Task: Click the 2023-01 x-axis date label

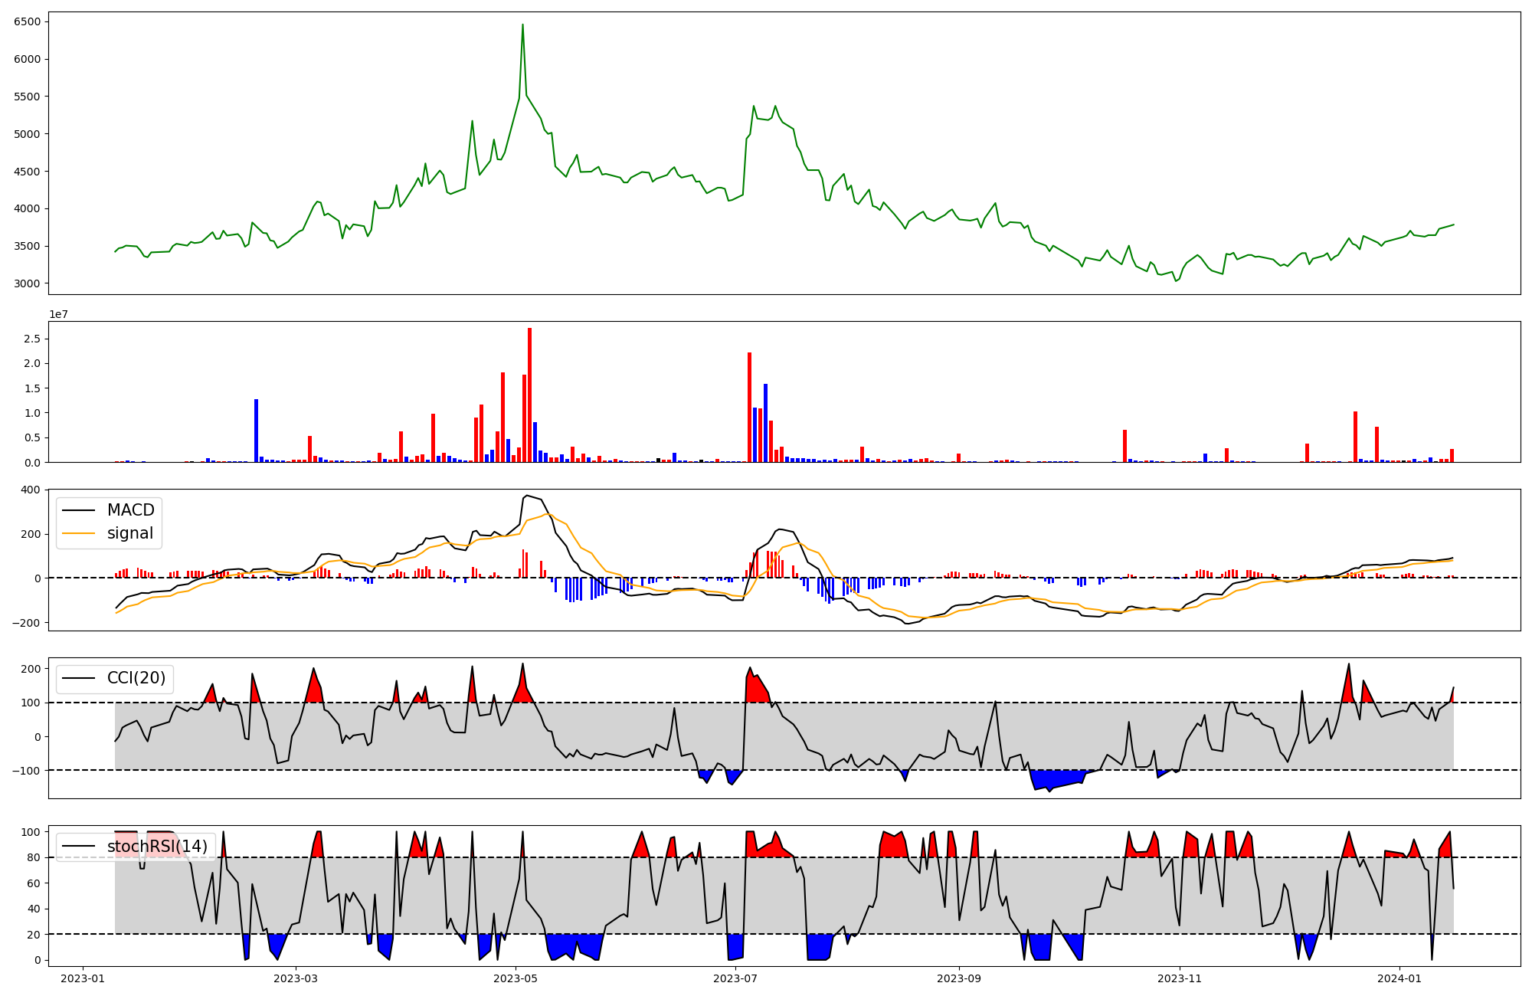Action: (x=82, y=978)
